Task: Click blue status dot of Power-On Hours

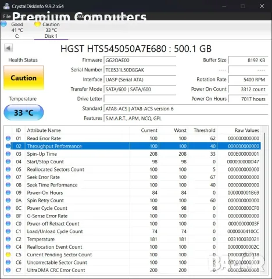Action: [8, 192]
